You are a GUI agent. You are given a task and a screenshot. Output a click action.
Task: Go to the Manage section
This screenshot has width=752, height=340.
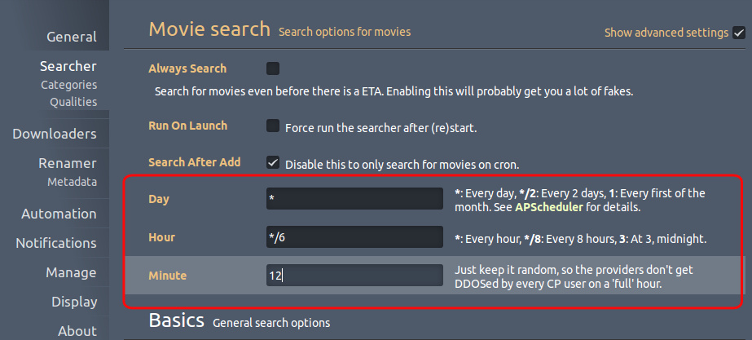71,273
